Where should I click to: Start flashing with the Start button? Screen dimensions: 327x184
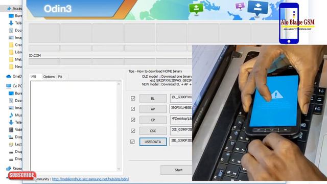click(x=176, y=170)
